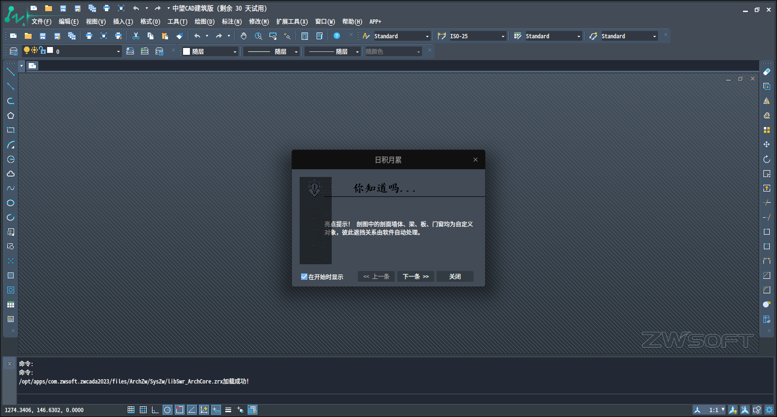The height and width of the screenshot is (417, 777).
Task: Pick the Revision Cloud tool
Action: pos(11,174)
